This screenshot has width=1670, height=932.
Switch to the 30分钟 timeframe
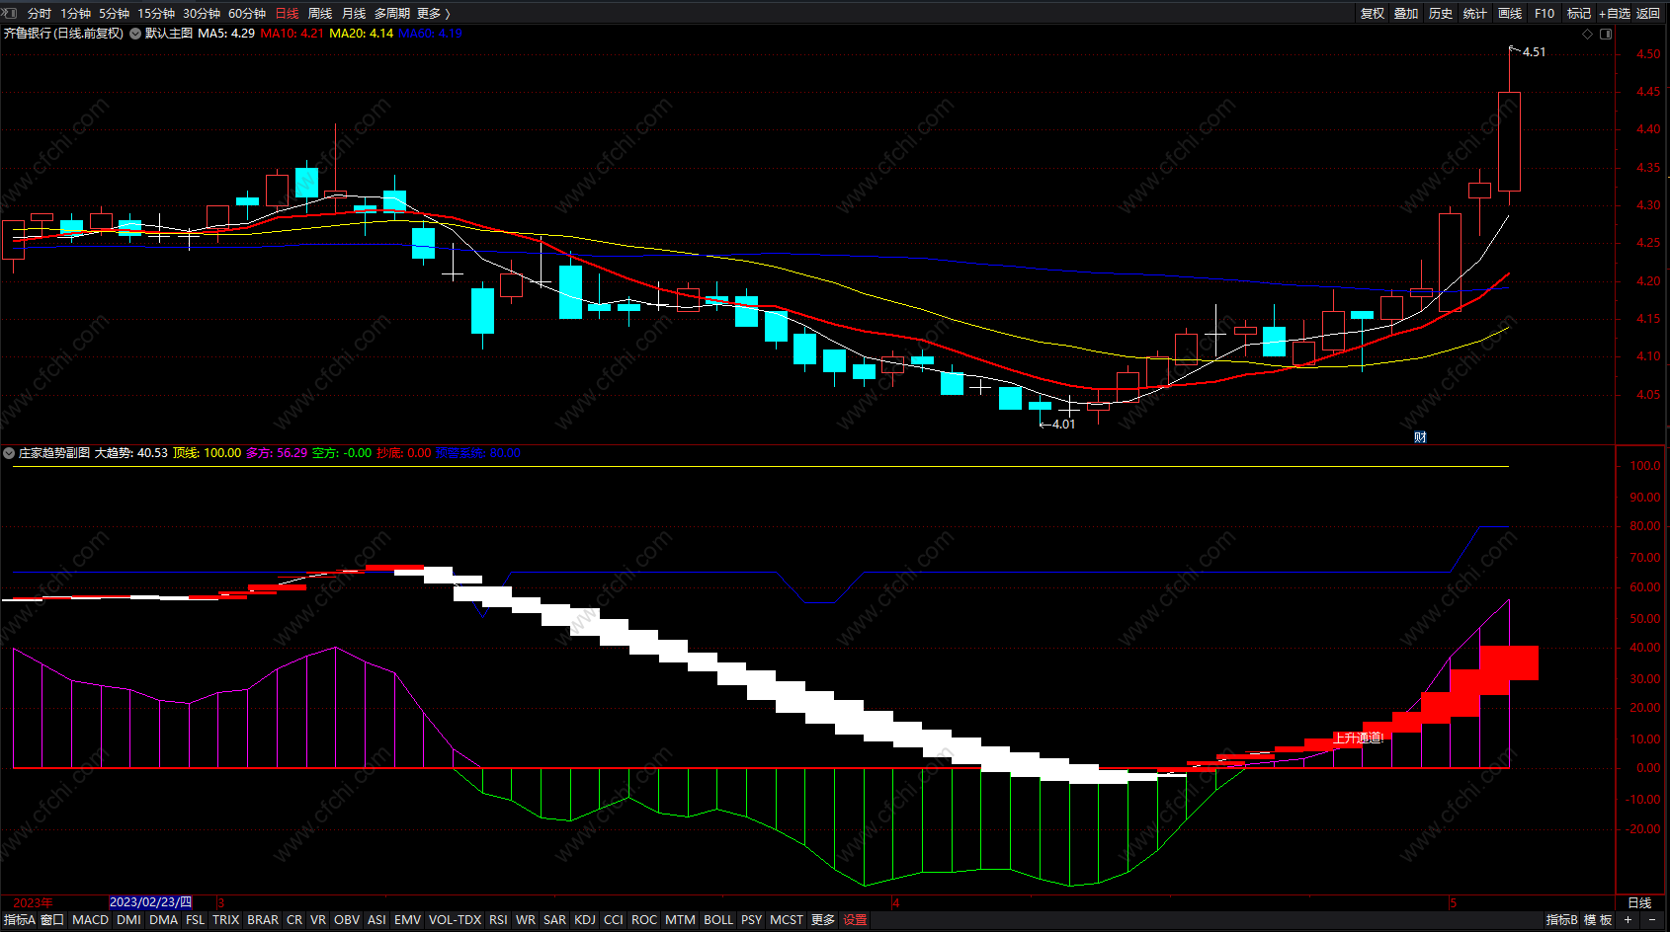pyautogui.click(x=202, y=13)
